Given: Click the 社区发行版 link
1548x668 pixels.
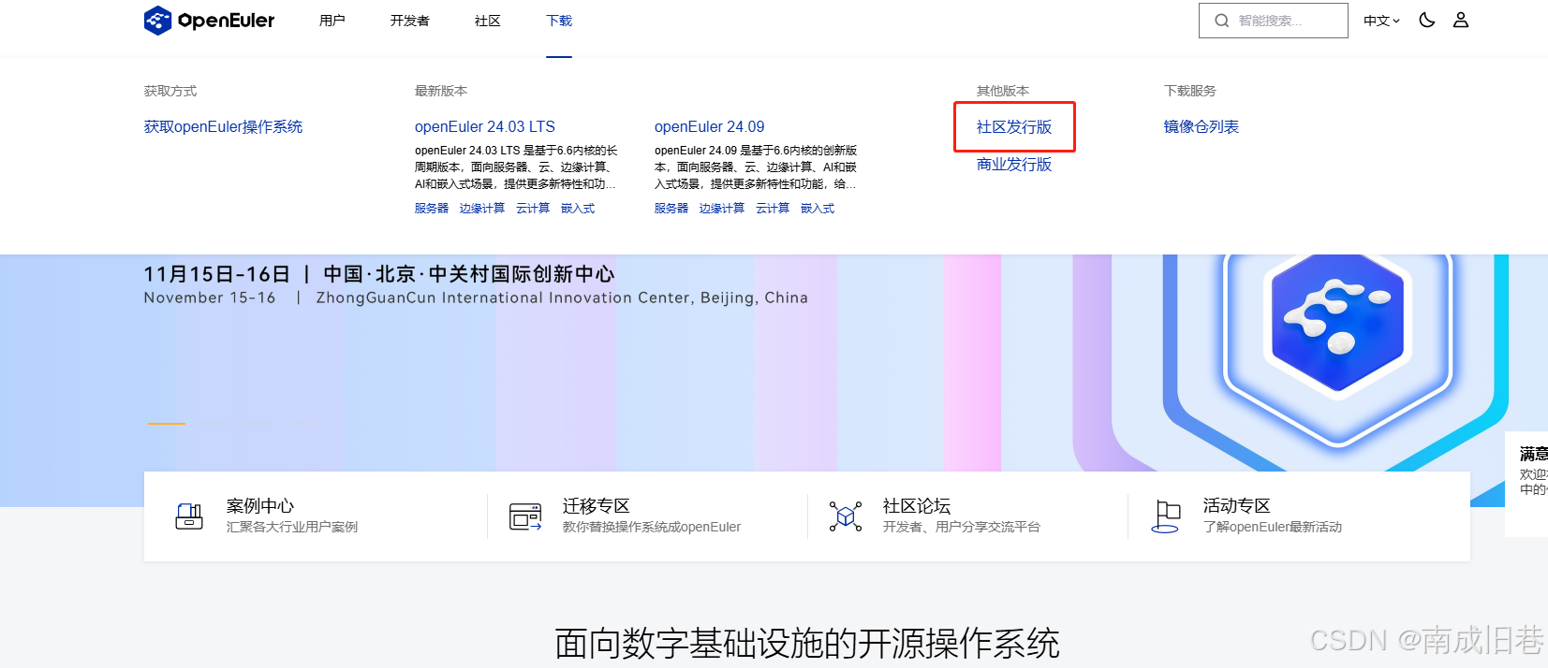Looking at the screenshot, I should click(1014, 126).
